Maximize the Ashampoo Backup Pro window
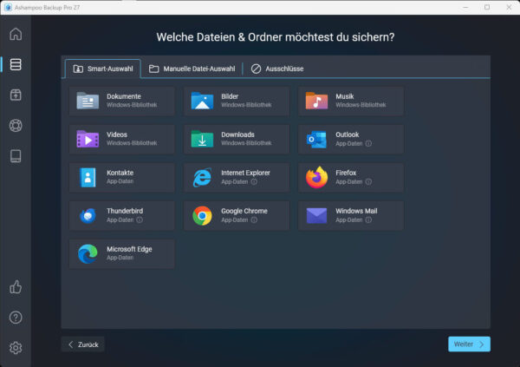Viewport: 520px width, 367px height. (x=487, y=7)
